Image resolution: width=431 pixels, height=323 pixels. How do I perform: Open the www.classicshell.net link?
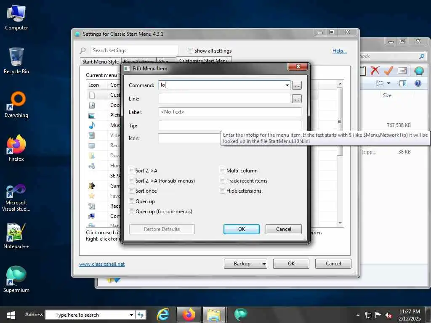tap(102, 264)
